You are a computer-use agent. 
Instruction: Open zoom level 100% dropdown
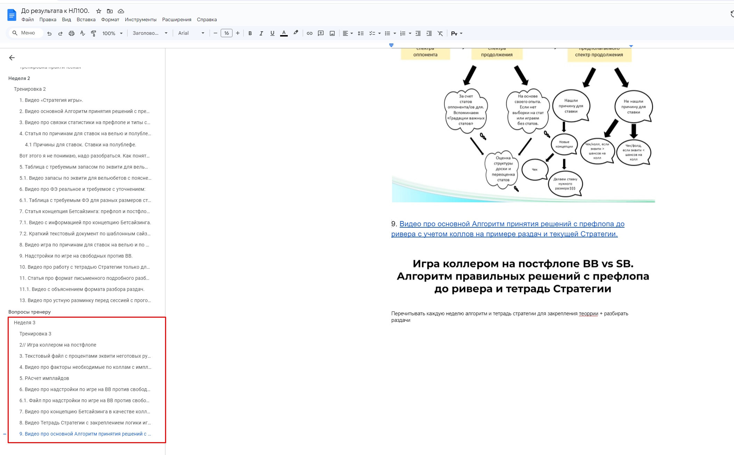113,33
